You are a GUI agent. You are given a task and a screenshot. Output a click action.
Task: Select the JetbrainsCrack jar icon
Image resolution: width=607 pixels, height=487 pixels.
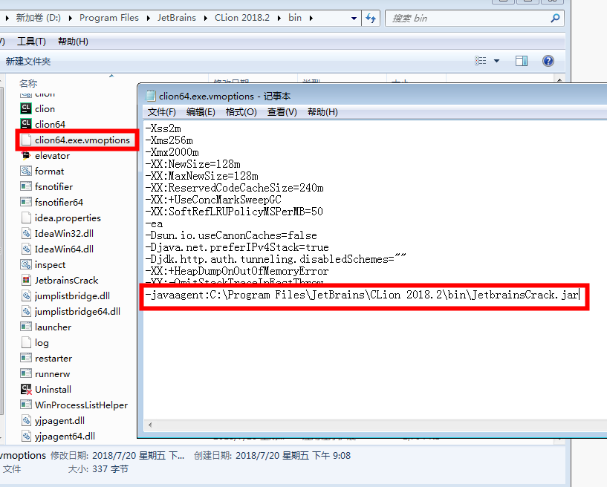(x=26, y=280)
